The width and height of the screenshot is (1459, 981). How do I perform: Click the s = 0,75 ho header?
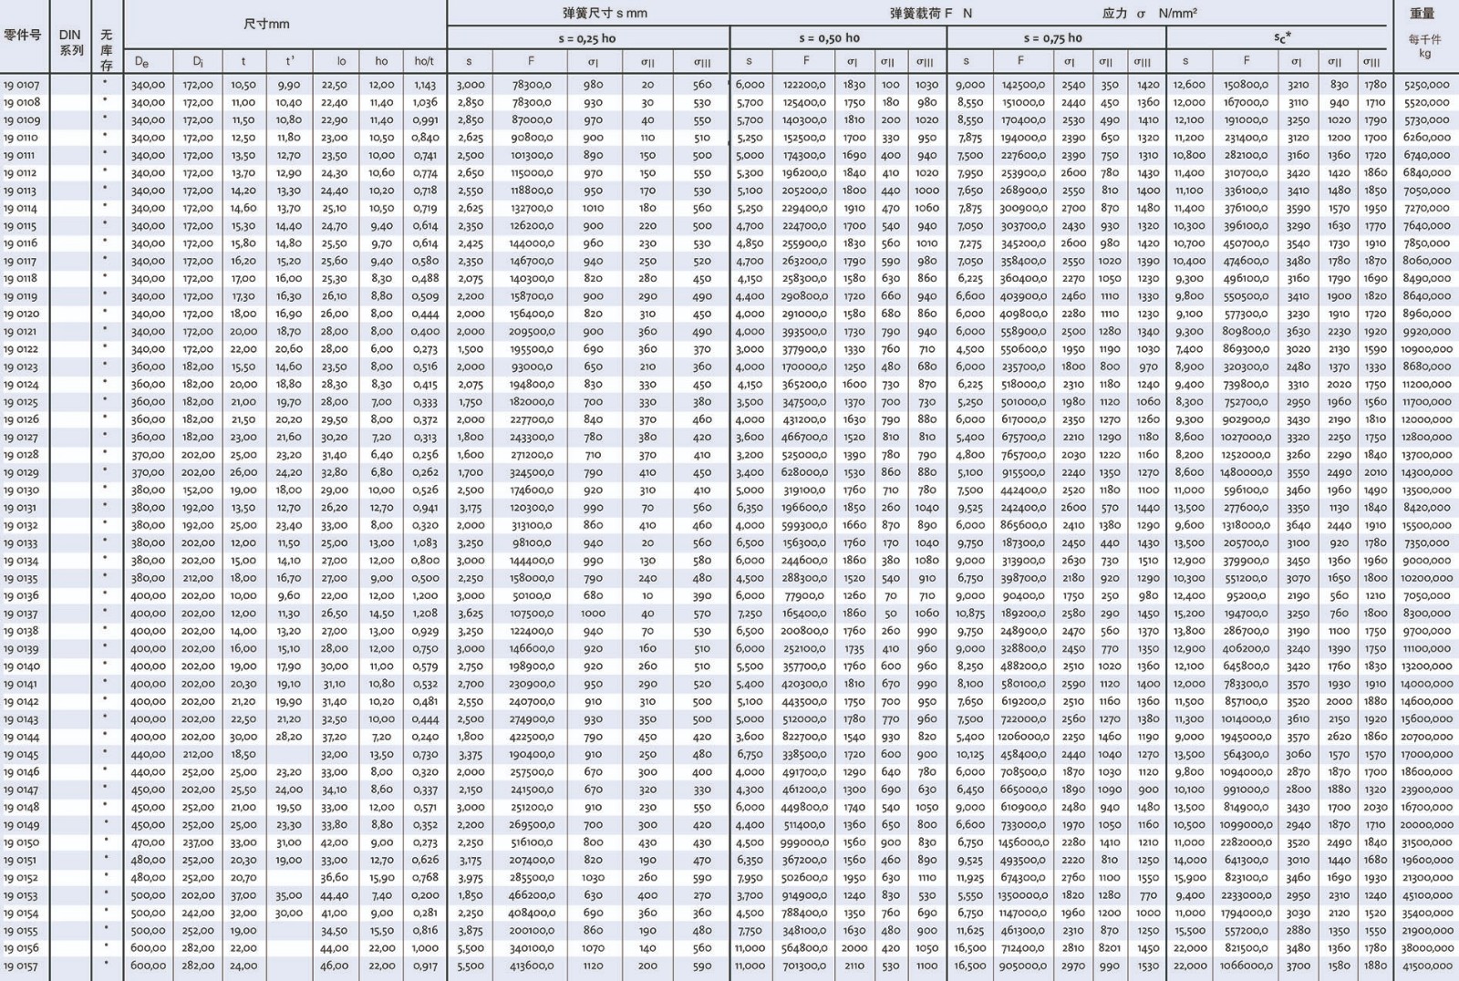(x=1052, y=38)
